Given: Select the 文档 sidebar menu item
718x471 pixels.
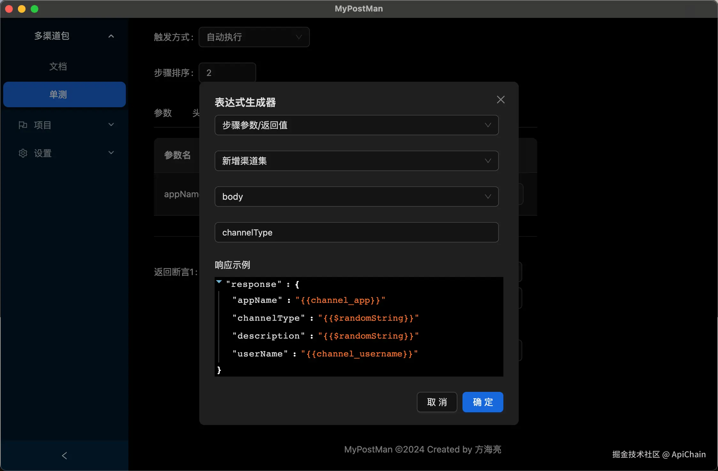Looking at the screenshot, I should (x=58, y=66).
